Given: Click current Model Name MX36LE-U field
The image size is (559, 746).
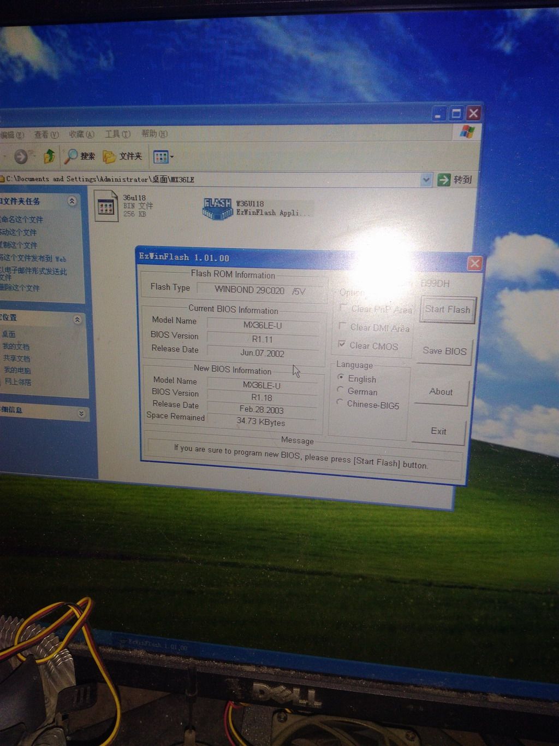Looking at the screenshot, I should tap(263, 325).
